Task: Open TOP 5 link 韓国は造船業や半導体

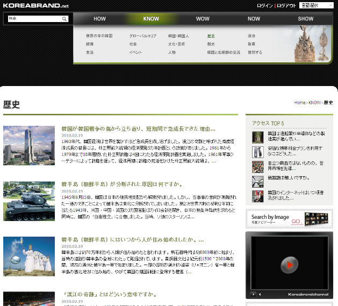Action: coord(296,136)
